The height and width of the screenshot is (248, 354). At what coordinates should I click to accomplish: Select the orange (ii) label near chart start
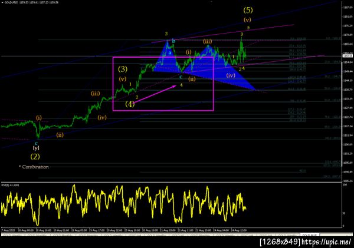[x=60, y=135]
